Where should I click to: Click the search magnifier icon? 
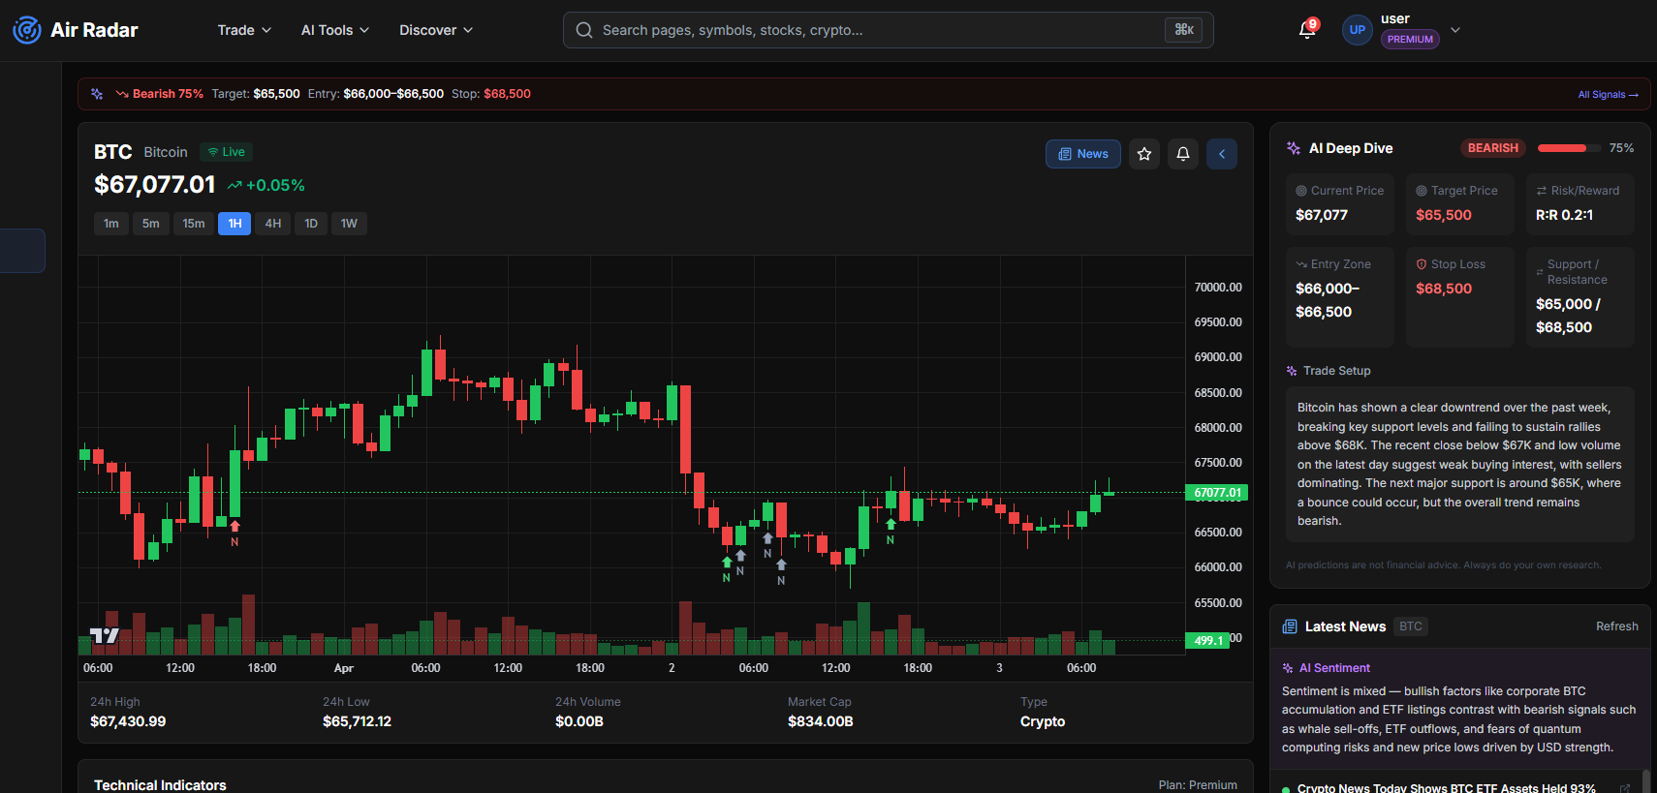[x=584, y=30]
